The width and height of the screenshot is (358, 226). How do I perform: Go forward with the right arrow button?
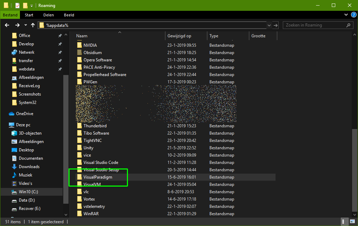point(17,25)
